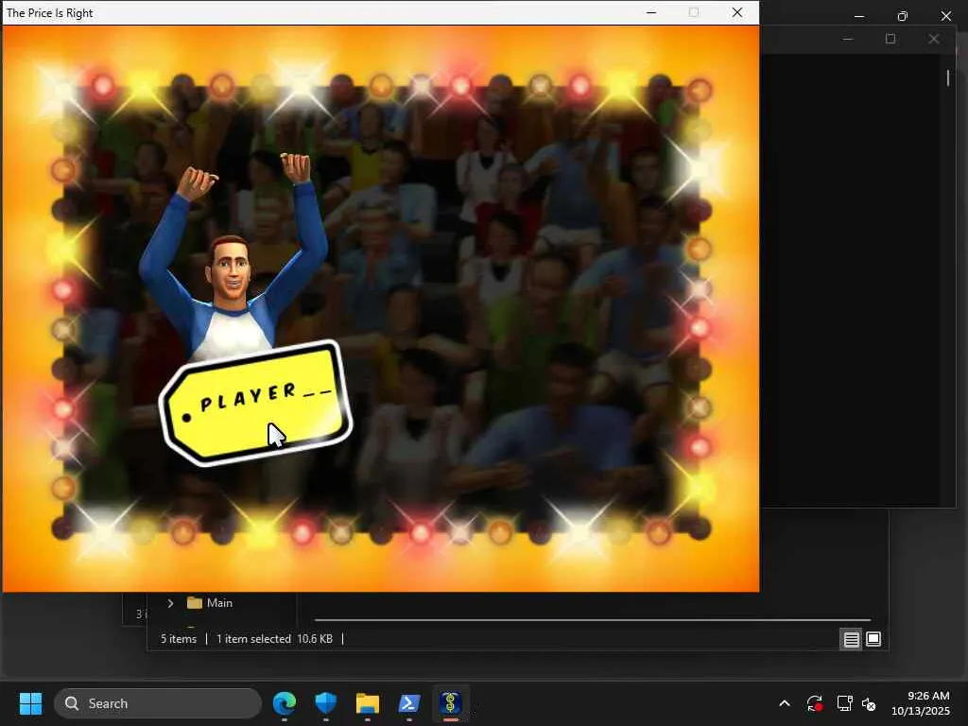This screenshot has height=726, width=968.
Task: Open the clock showing 9:26 AM
Action: tap(921, 703)
